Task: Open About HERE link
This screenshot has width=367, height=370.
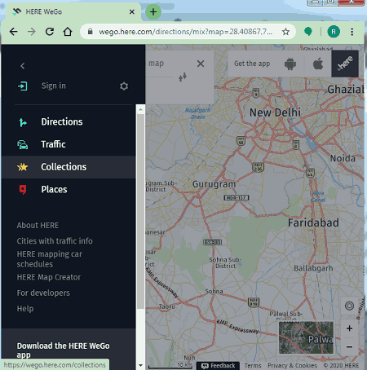Action: pos(38,226)
